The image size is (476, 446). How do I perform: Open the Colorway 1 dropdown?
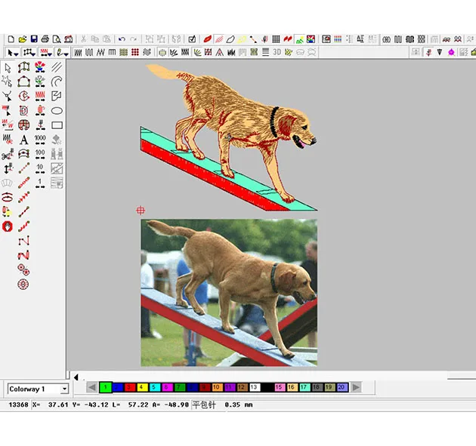pyautogui.click(x=63, y=389)
